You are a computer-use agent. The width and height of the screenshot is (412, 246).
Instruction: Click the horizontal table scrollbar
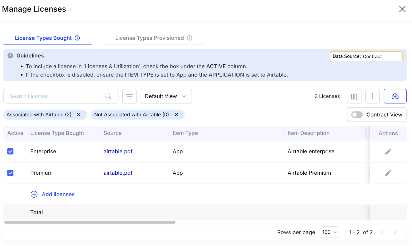point(90,222)
